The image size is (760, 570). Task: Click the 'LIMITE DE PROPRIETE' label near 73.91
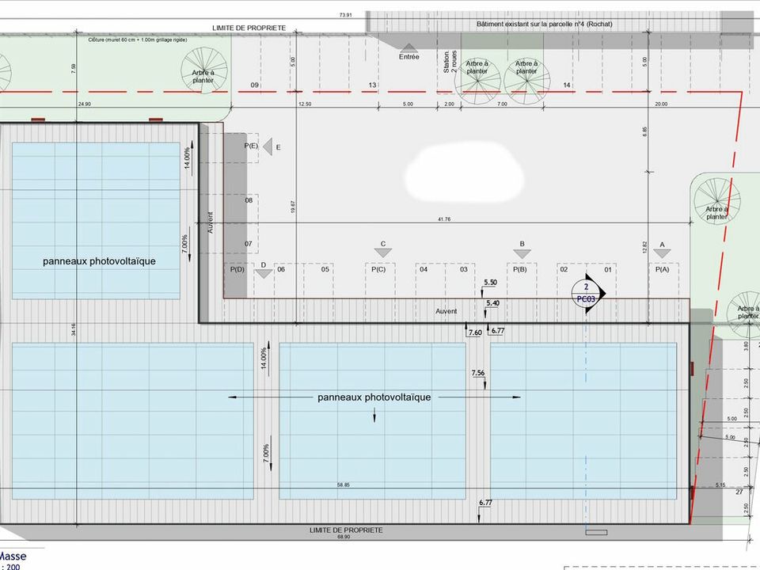249,28
